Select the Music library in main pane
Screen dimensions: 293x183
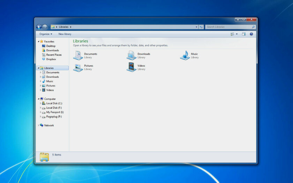(x=189, y=55)
